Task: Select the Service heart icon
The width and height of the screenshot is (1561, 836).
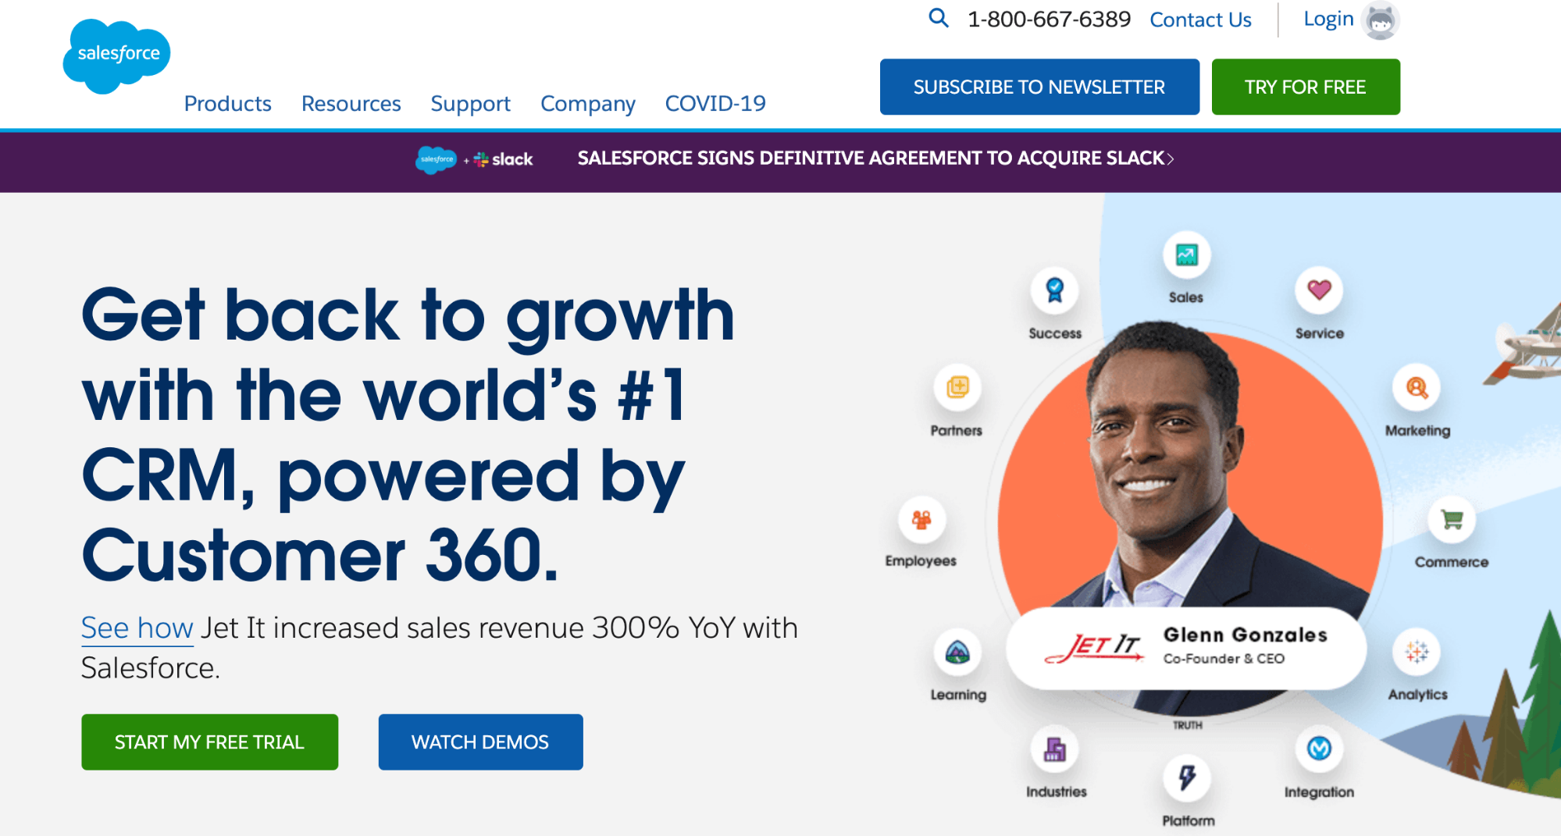Action: click(1319, 290)
